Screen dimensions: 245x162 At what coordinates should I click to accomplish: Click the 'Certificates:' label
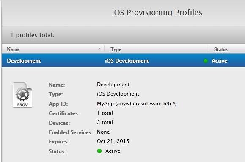point(64,113)
